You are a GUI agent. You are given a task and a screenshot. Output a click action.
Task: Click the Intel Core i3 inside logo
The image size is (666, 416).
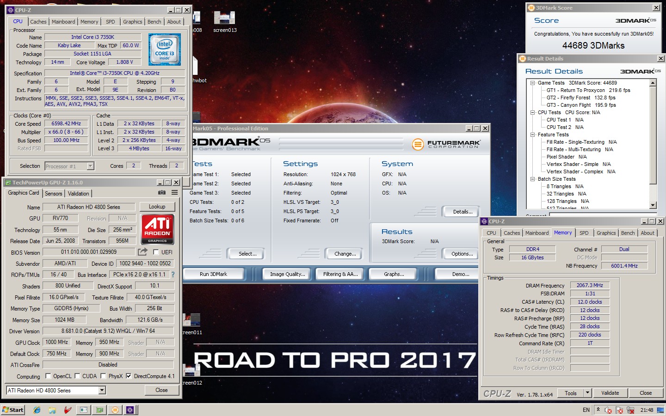pyautogui.click(x=165, y=49)
